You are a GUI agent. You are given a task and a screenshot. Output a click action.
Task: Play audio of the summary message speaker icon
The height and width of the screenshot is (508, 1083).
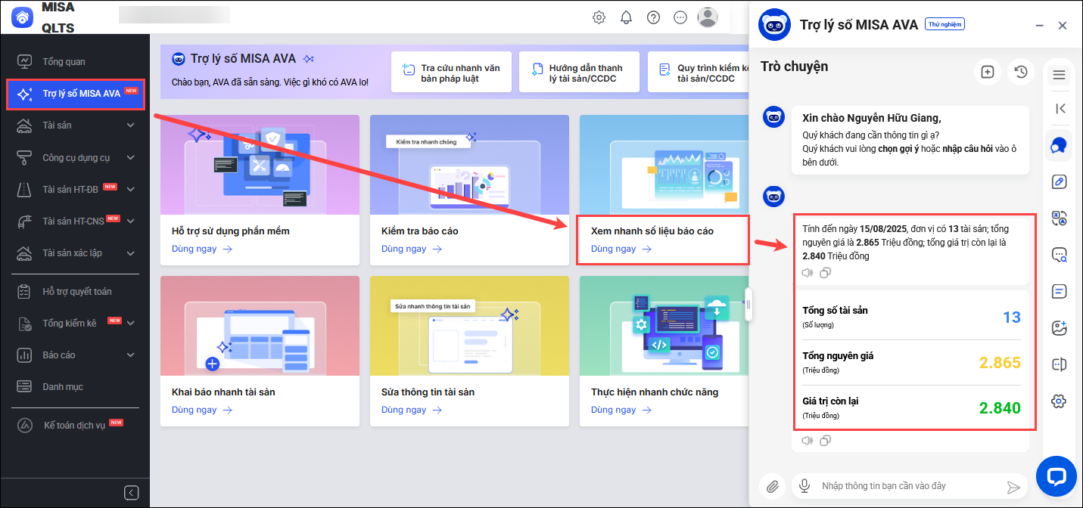[x=808, y=273]
